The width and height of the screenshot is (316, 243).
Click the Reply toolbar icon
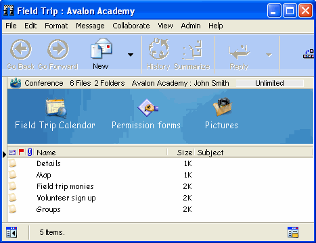point(239,51)
